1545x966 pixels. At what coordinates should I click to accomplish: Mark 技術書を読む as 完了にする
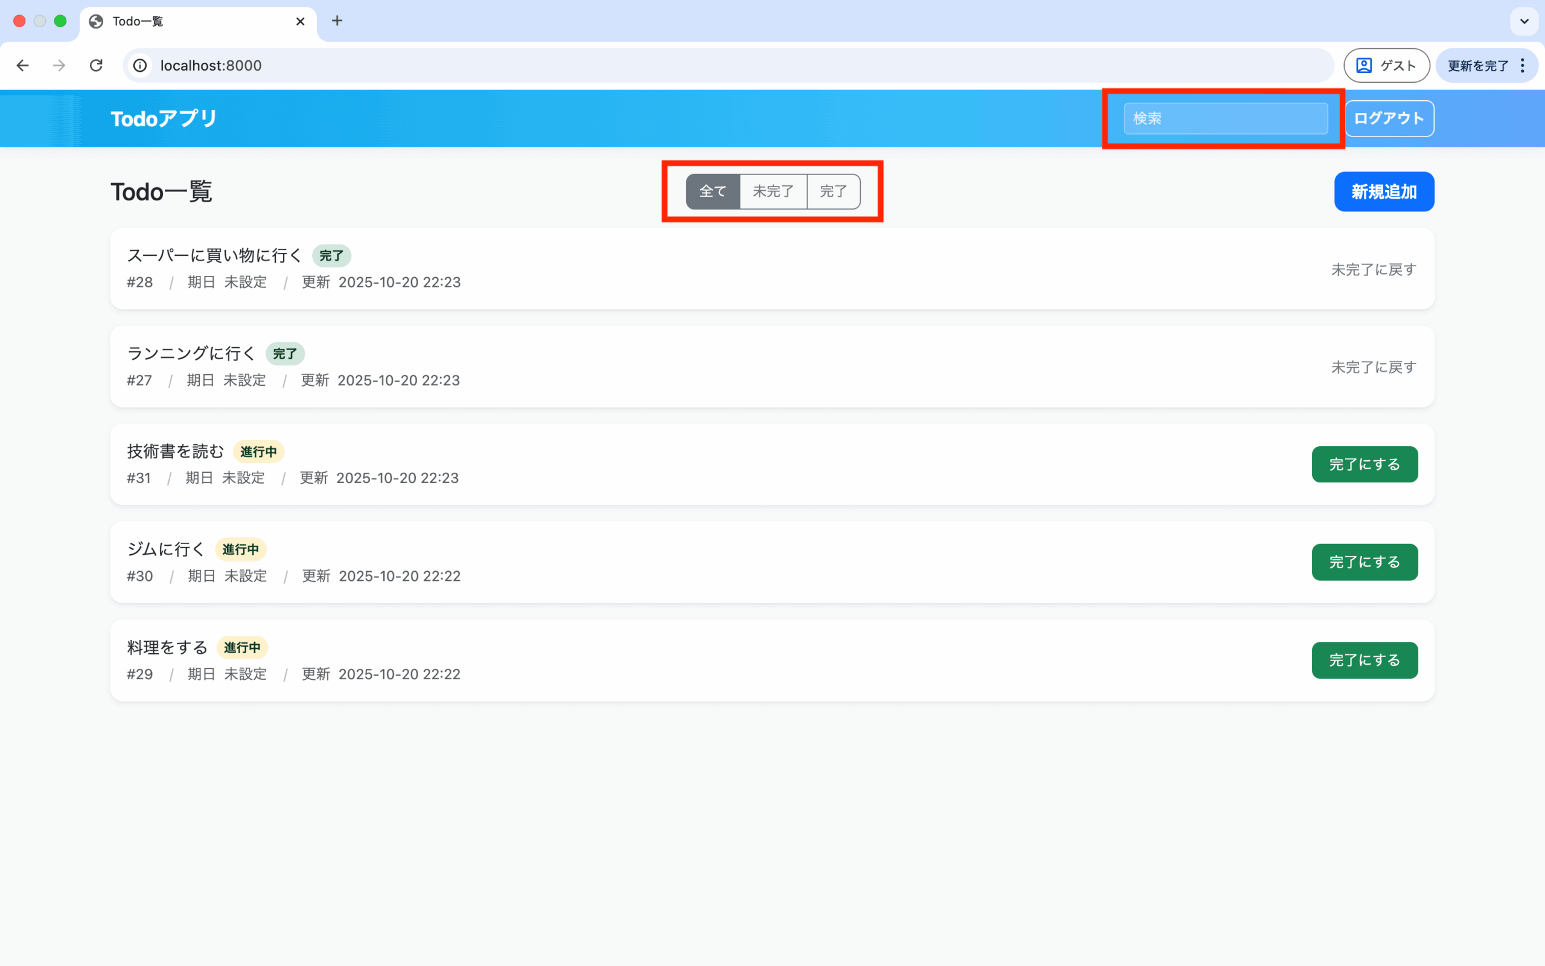pyautogui.click(x=1365, y=464)
